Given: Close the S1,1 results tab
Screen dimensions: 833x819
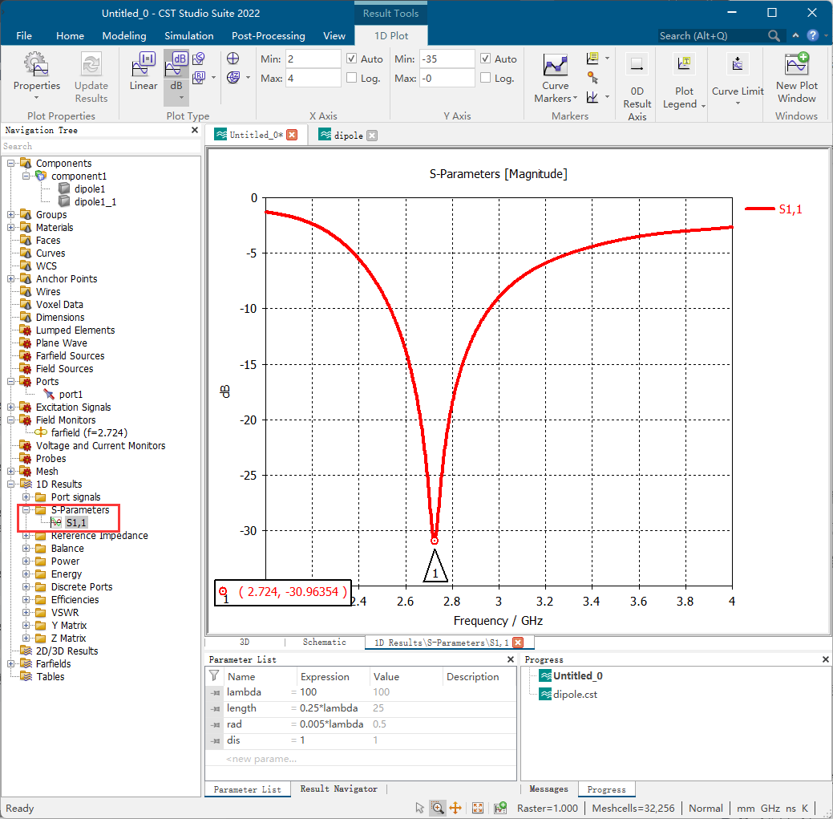Looking at the screenshot, I should [x=518, y=643].
